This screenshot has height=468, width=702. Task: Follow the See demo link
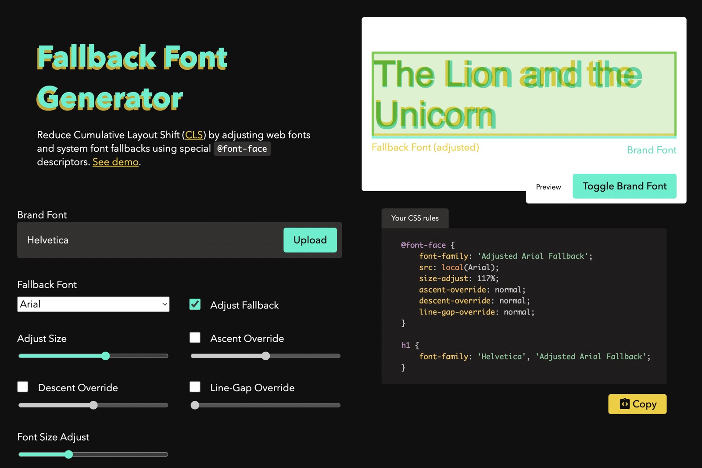click(x=115, y=162)
